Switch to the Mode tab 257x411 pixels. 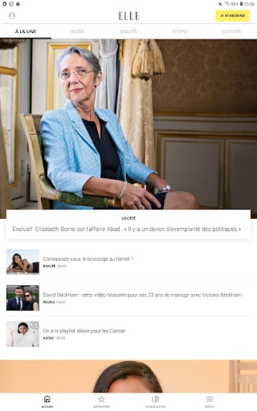point(77,32)
